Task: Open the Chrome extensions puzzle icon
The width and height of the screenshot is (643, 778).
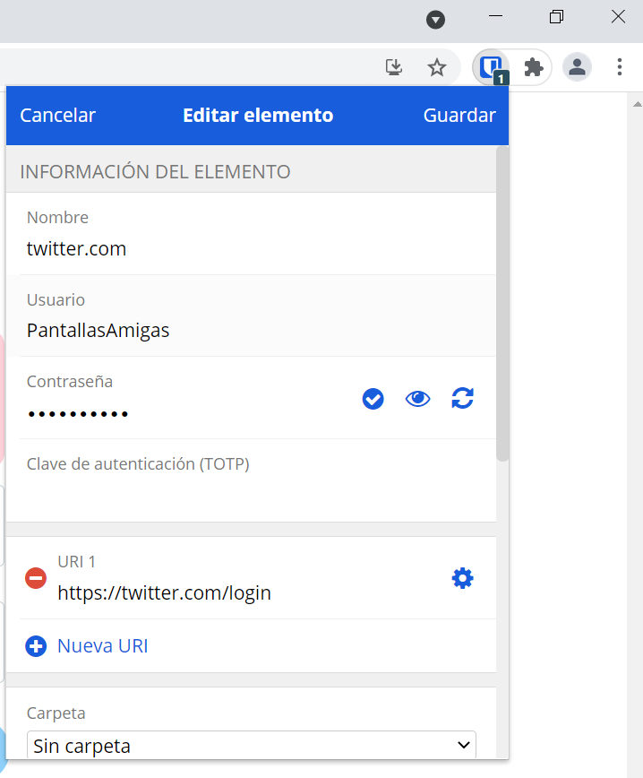Action: pos(534,67)
